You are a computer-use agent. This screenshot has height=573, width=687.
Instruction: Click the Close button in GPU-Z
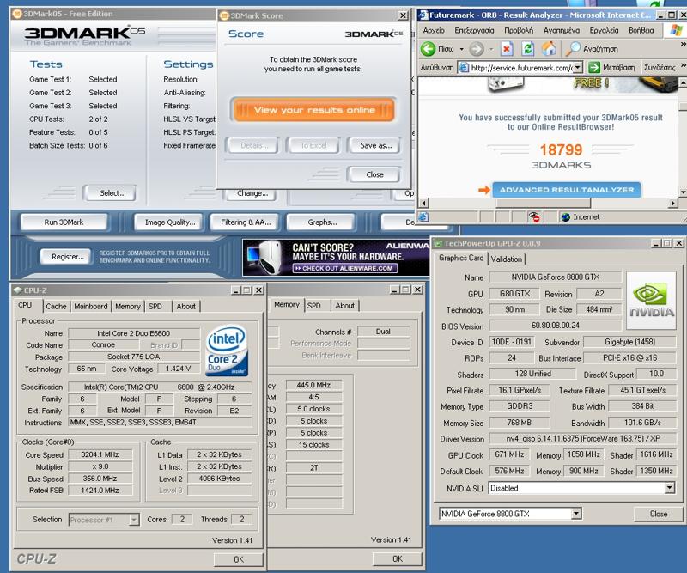pyautogui.click(x=658, y=514)
